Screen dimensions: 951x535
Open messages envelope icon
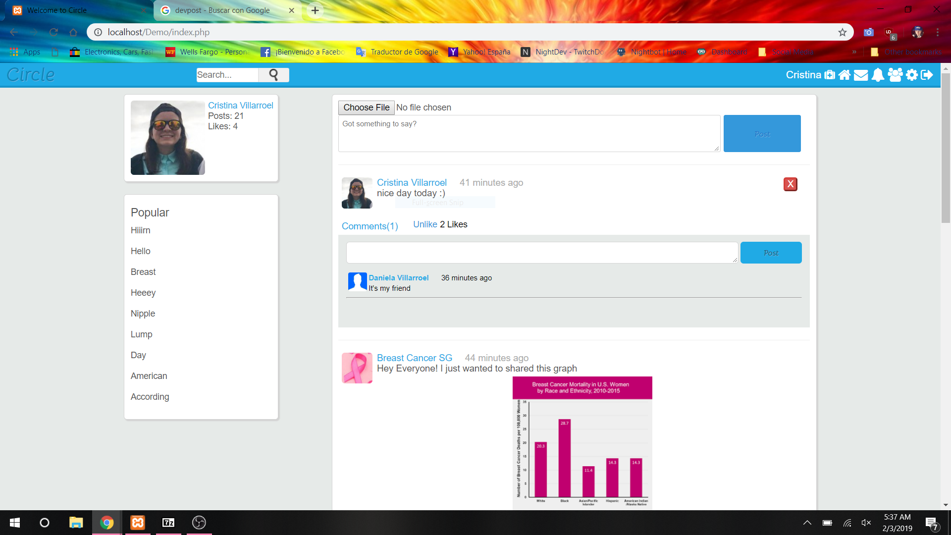tap(861, 75)
